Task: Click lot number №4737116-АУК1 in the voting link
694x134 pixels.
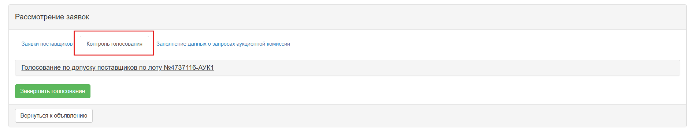Action: 189,68
